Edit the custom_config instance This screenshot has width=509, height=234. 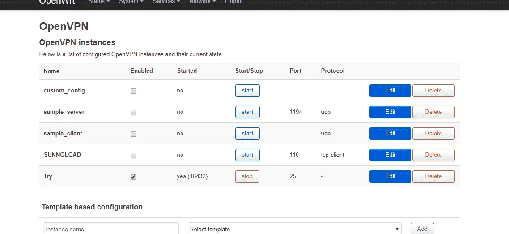pos(390,91)
